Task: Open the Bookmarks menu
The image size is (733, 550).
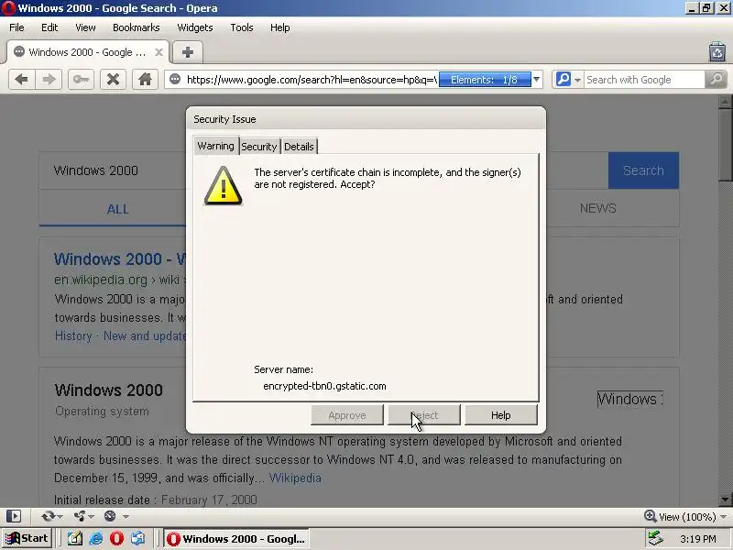Action: pyautogui.click(x=136, y=27)
